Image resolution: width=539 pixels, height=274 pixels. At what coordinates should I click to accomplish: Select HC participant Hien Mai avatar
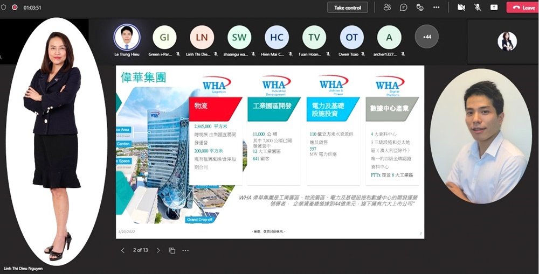click(x=277, y=37)
